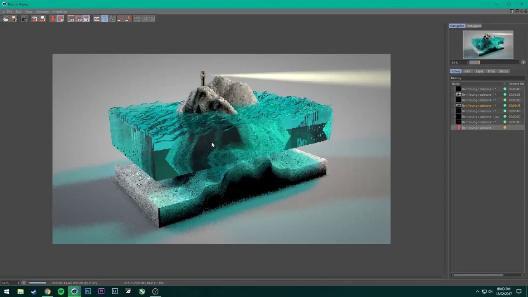This screenshot has width=528, height=297.
Task: Click the navigator zoom stepper arrows
Action: (467, 62)
